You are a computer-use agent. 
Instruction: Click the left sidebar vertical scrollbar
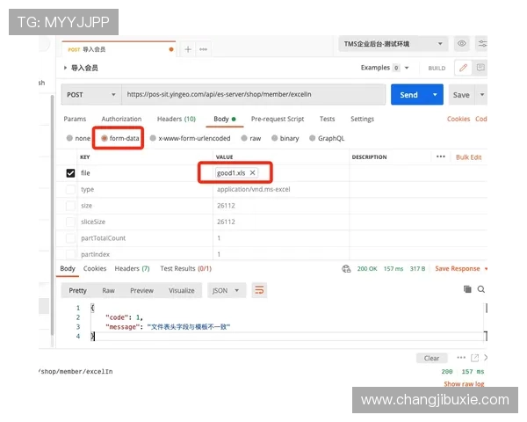point(52,215)
